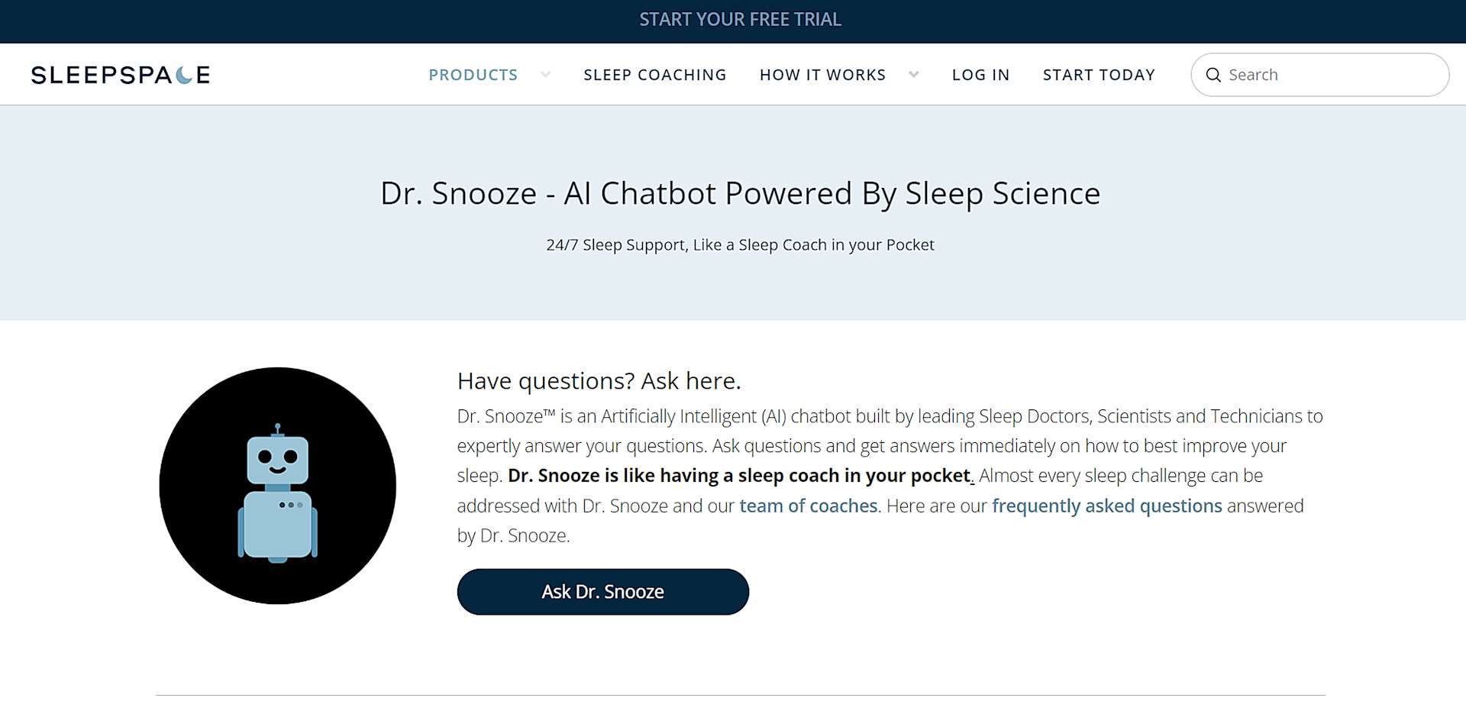Open the PRODUCTS menu
The image size is (1466, 708).
pos(473,75)
